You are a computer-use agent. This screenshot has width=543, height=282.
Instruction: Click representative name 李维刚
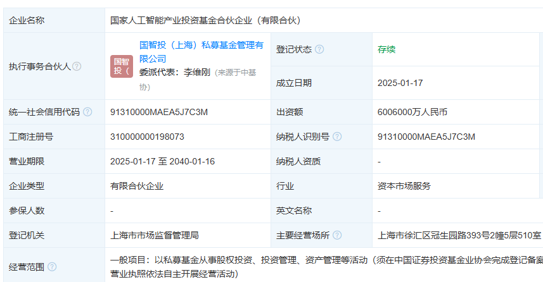tap(197, 73)
